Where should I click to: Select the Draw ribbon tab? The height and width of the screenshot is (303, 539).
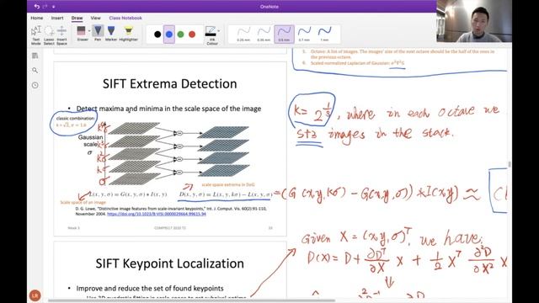(77, 18)
